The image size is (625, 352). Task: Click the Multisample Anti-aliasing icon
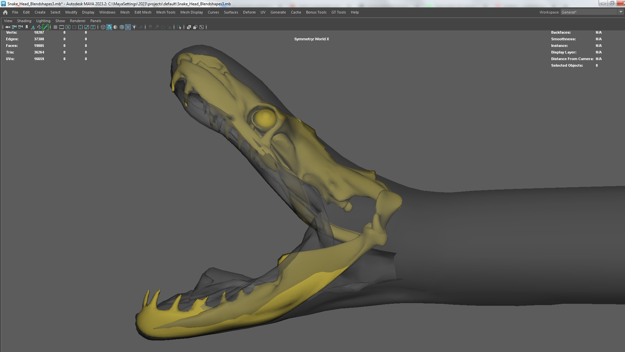pyautogui.click(x=163, y=27)
